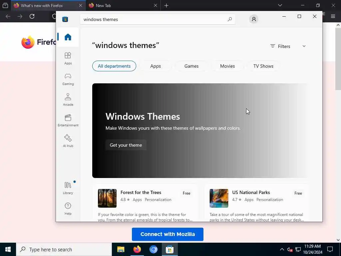
Task: Select the Movies department chip
Action: click(x=227, y=66)
